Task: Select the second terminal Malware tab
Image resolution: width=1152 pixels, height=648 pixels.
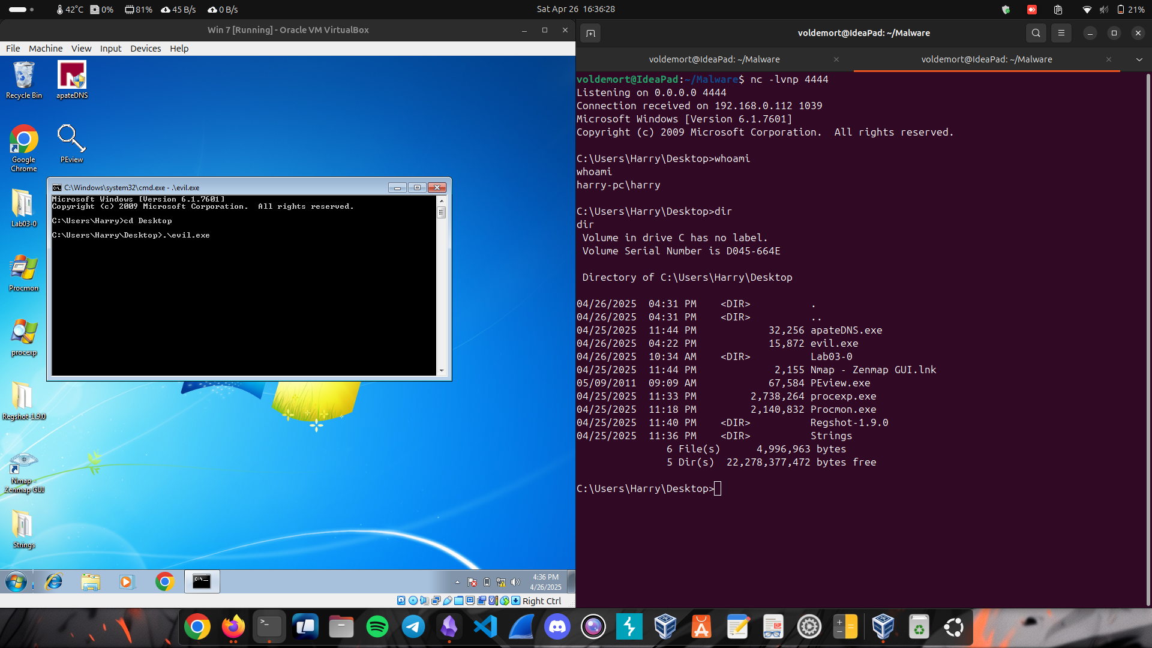Action: tap(986, 59)
